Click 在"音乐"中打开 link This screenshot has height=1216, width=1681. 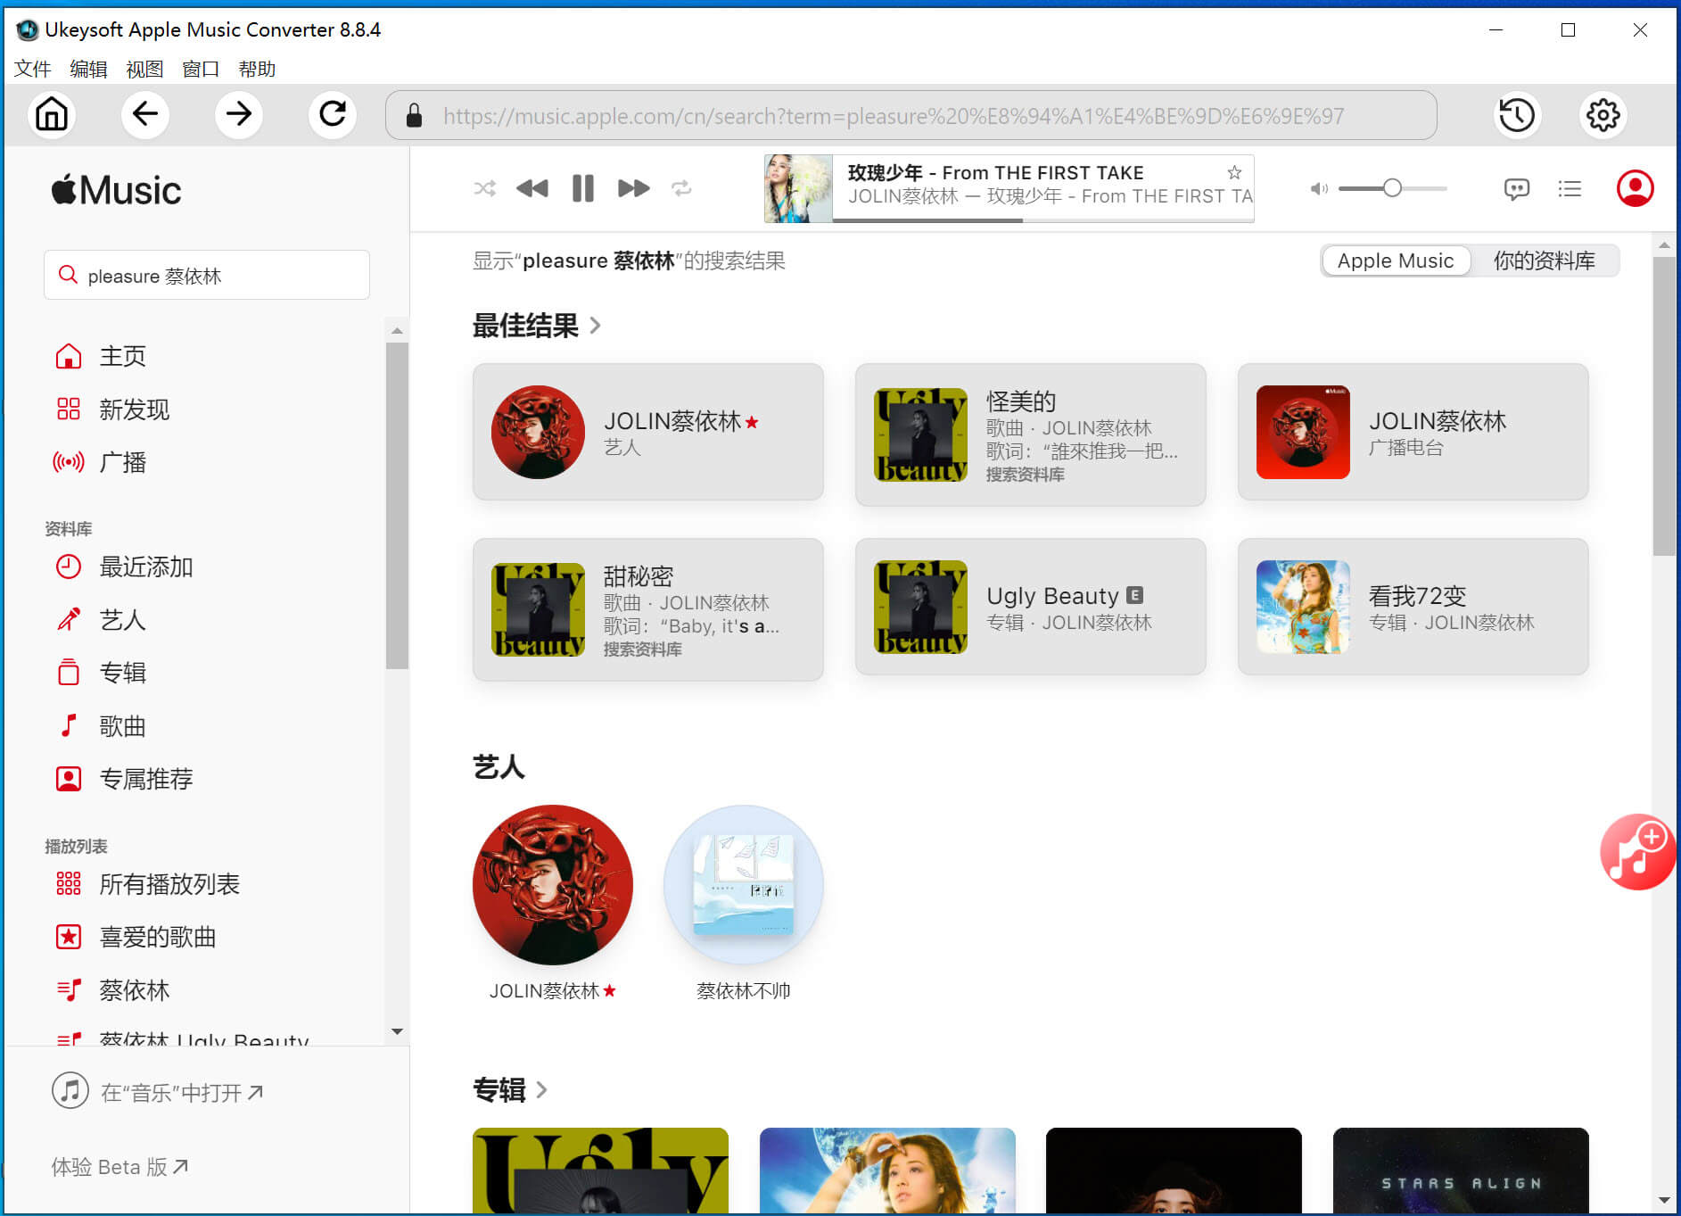point(158,1092)
